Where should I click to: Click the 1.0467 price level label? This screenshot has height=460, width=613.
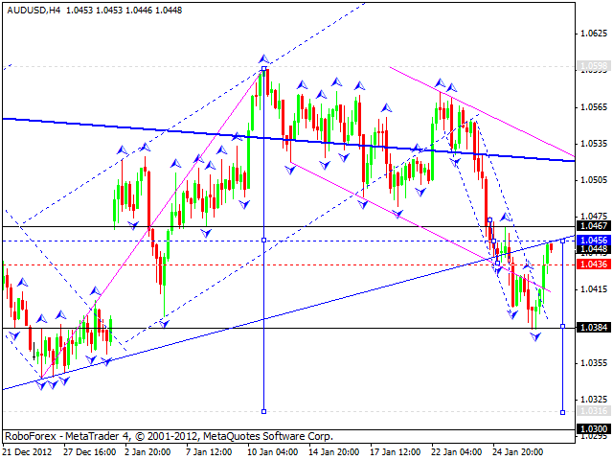coord(593,227)
